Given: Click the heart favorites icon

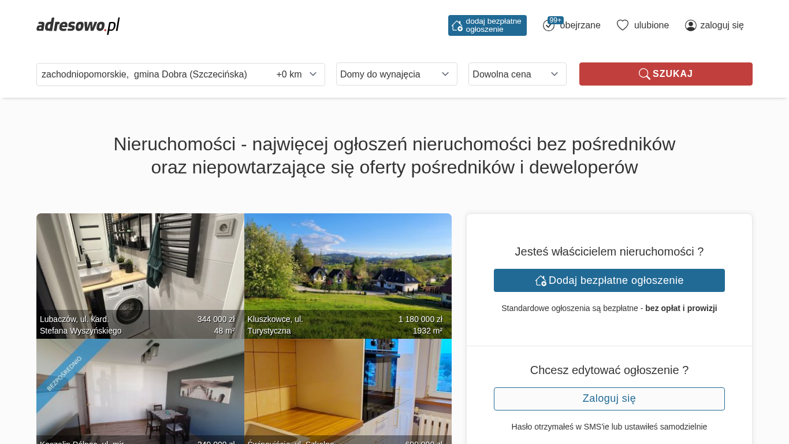Looking at the screenshot, I should point(622,25).
